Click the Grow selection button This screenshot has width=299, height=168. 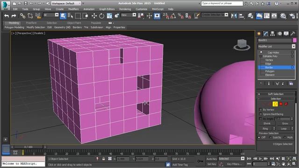point(285,123)
